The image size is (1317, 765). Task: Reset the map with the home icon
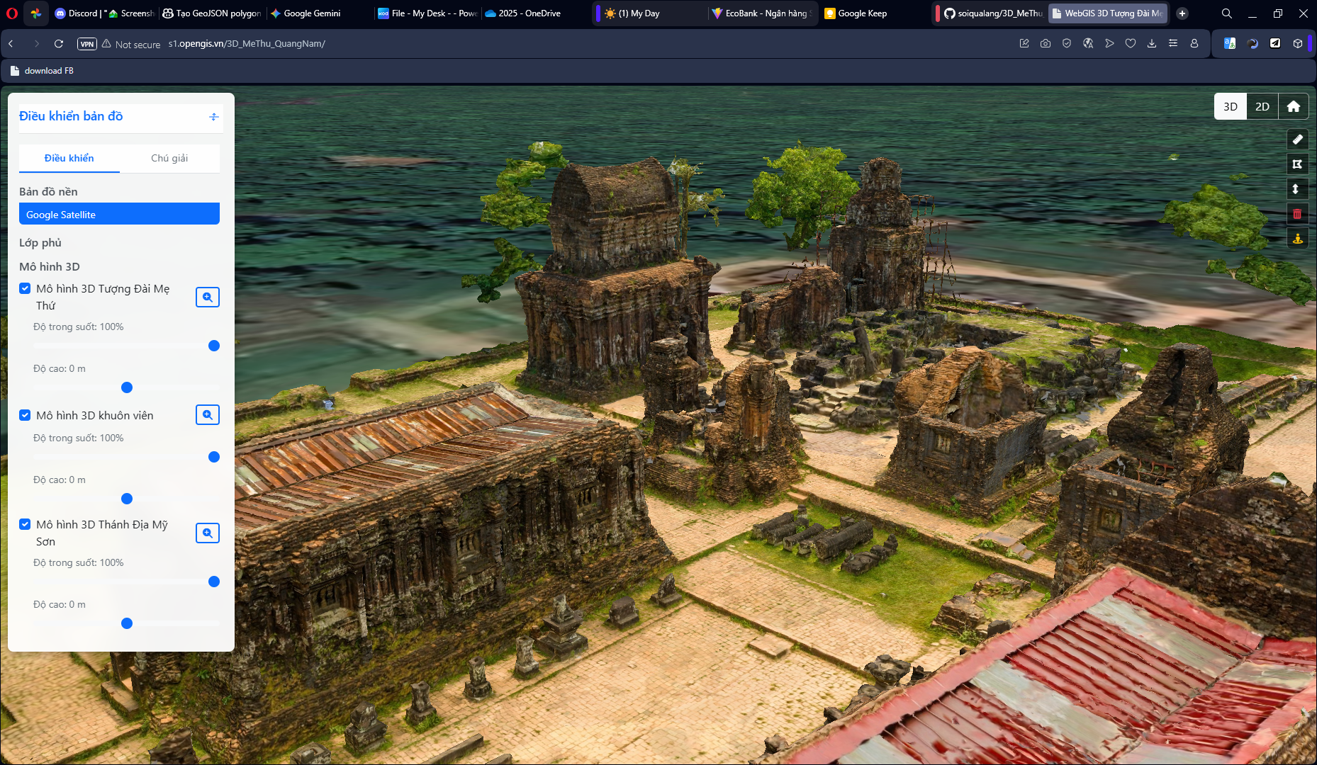tap(1293, 106)
